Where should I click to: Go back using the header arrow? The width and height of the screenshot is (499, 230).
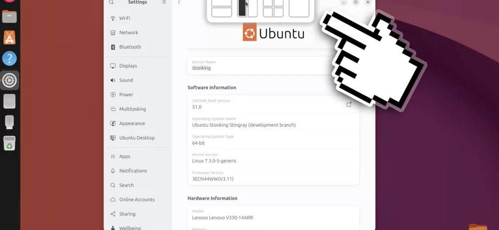(179, 3)
